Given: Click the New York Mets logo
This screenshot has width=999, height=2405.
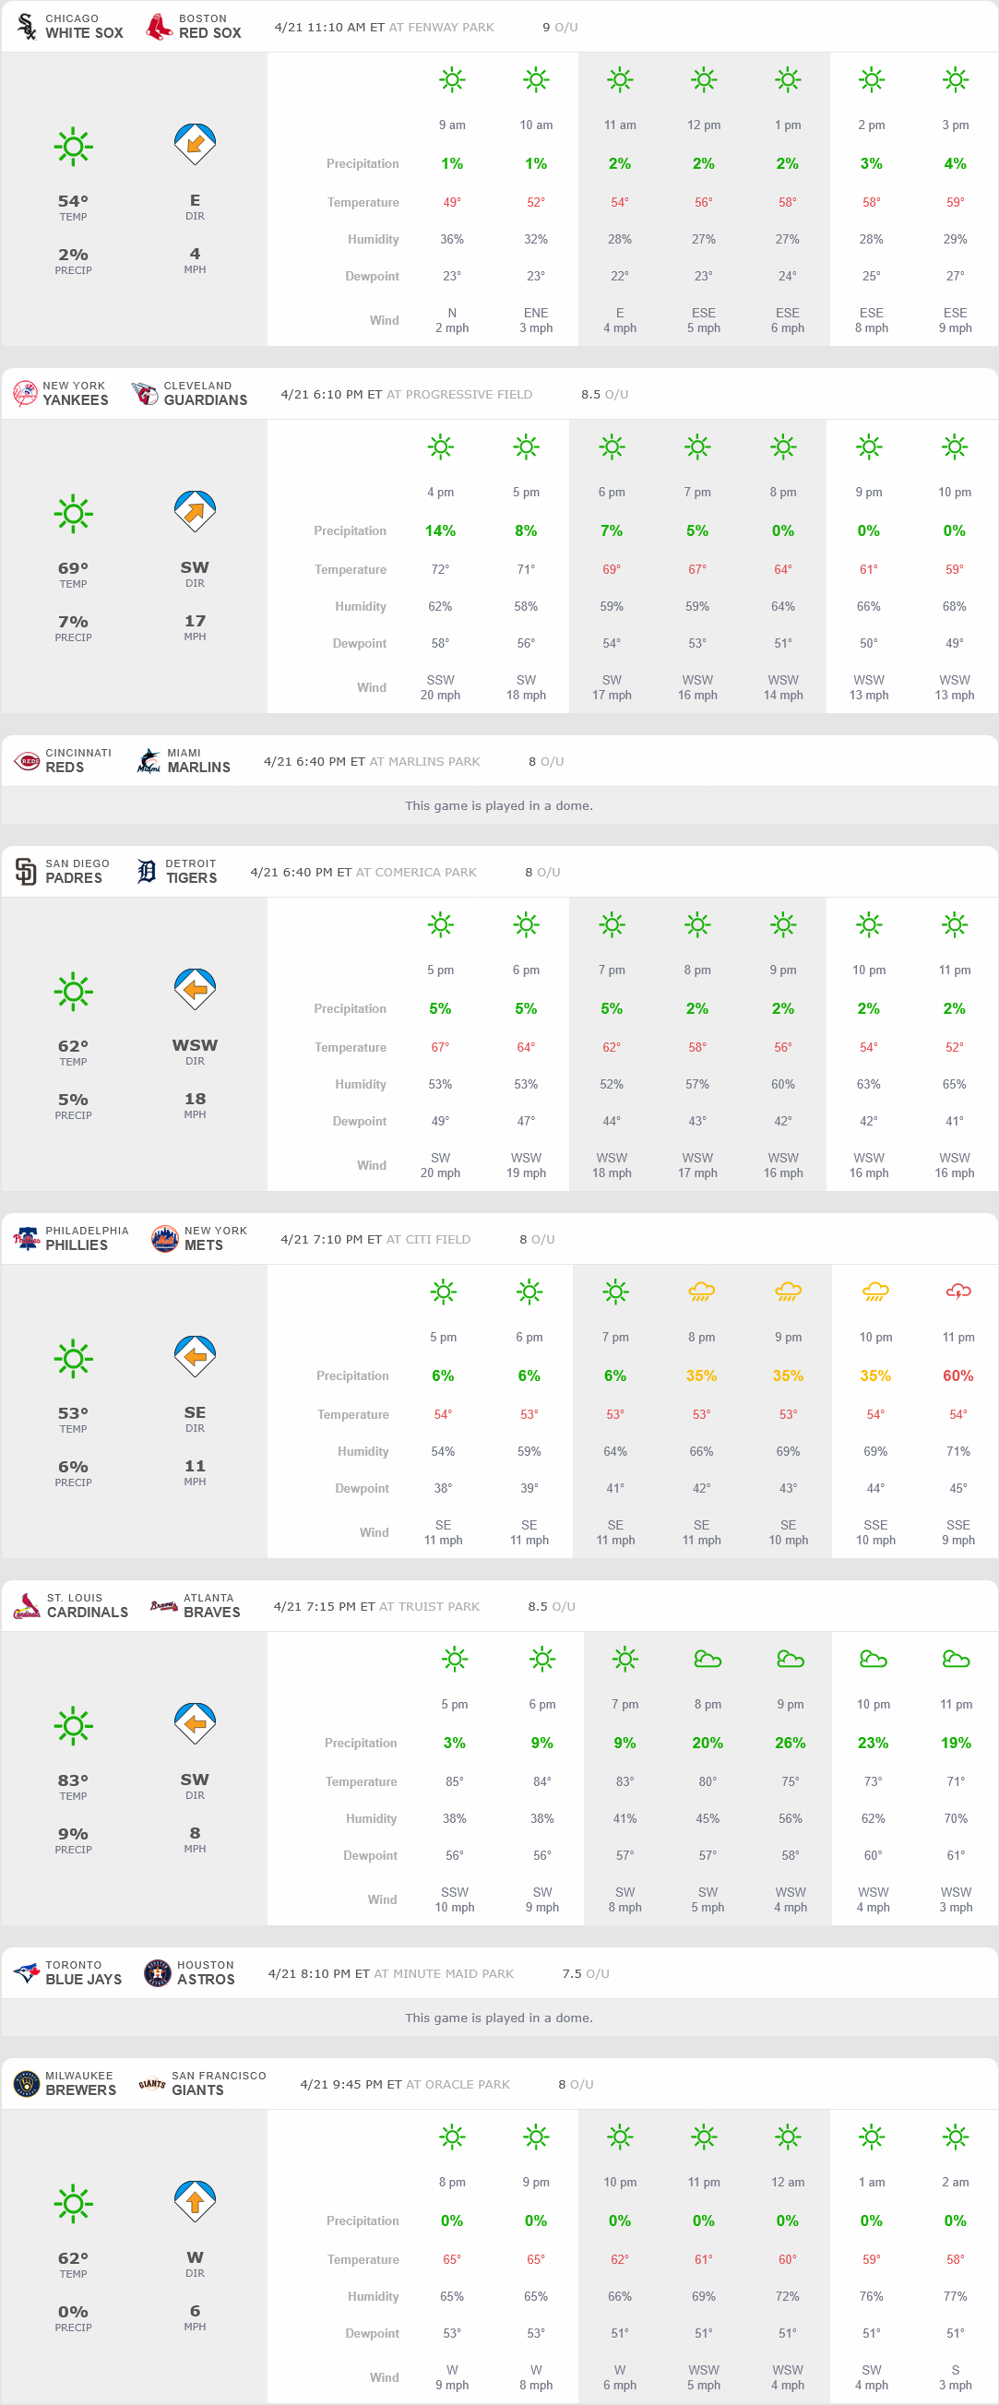Looking at the screenshot, I should [x=165, y=1238].
